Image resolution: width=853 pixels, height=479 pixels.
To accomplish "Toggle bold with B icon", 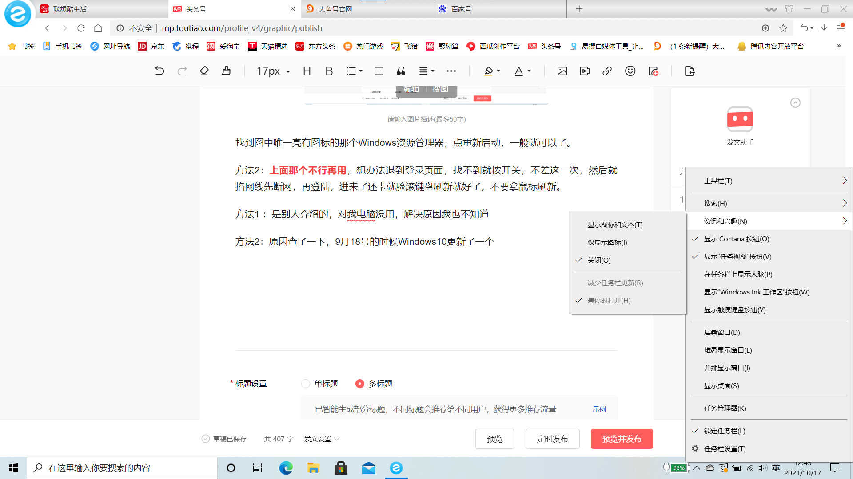I will click(329, 71).
